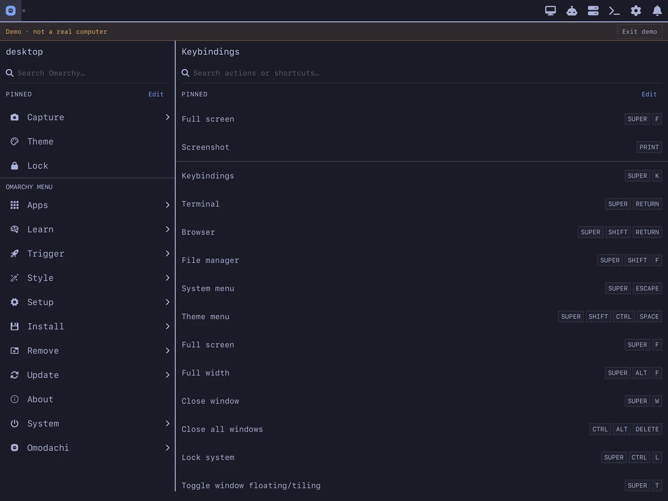Image resolution: width=668 pixels, height=501 pixels.
Task: Select the Screenshot keybinding row
Action: coord(422,147)
